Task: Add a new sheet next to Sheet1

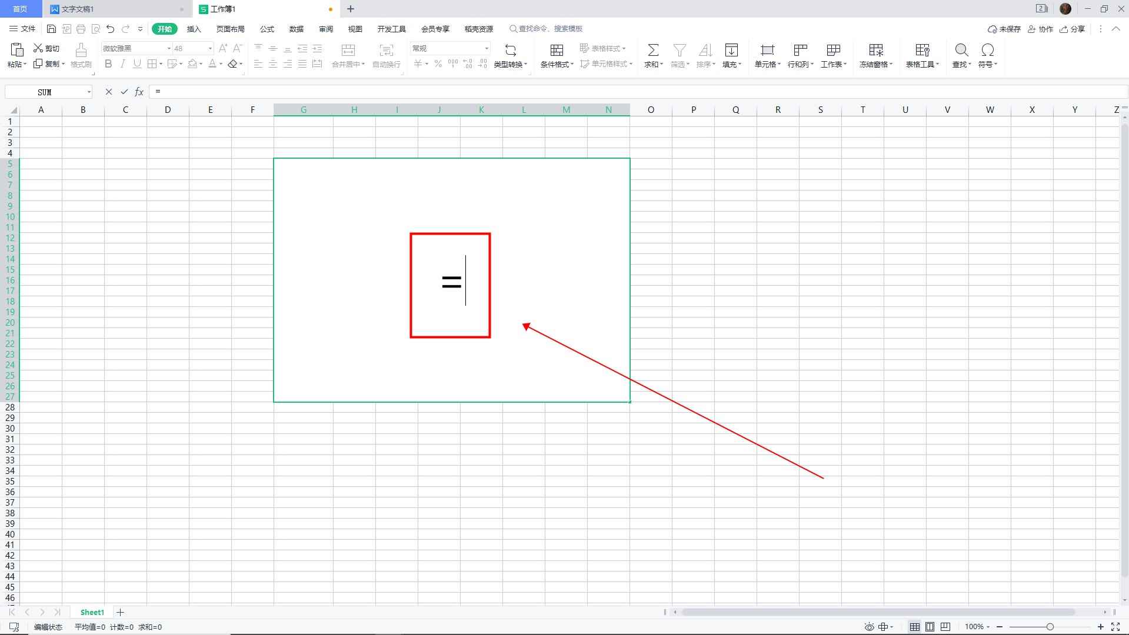Action: coord(120,612)
